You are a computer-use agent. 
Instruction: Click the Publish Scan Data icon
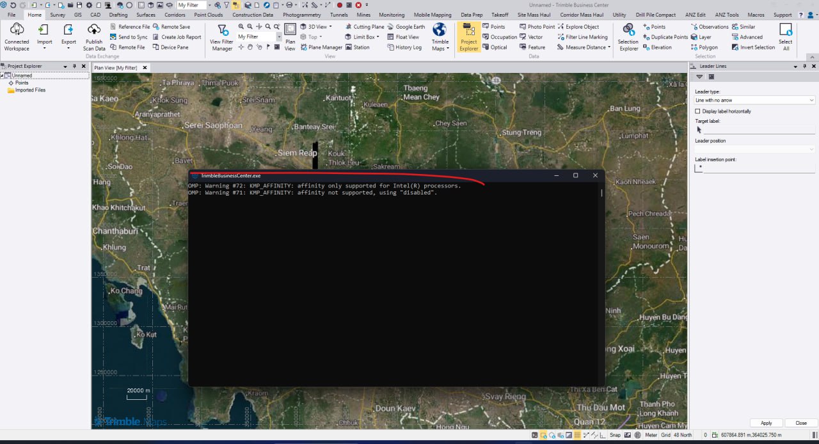(x=94, y=30)
